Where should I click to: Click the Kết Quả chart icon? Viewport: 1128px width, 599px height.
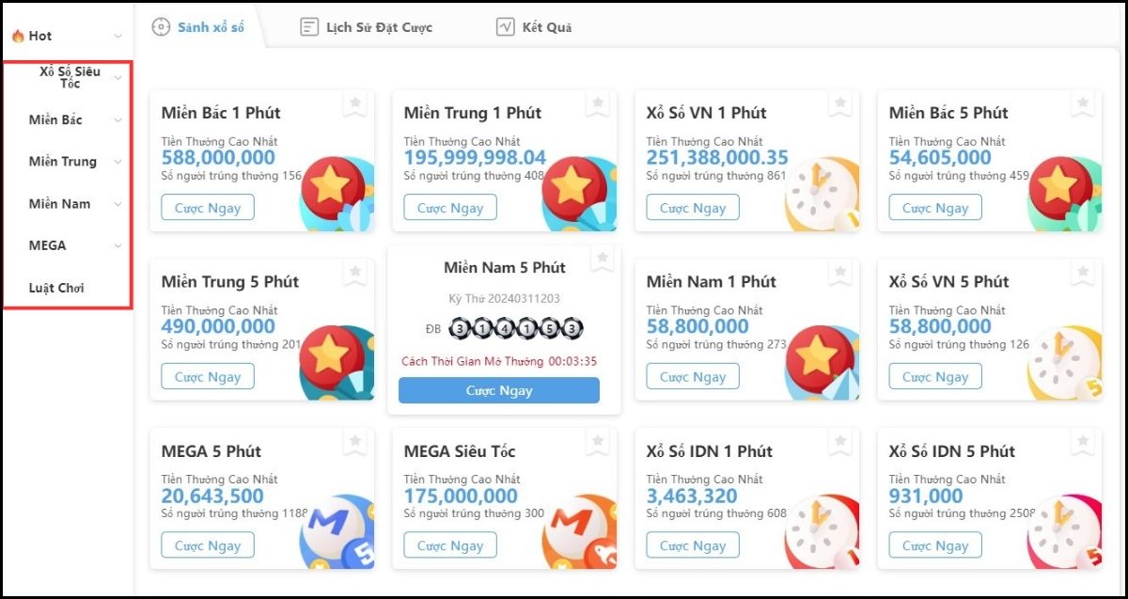tap(505, 27)
